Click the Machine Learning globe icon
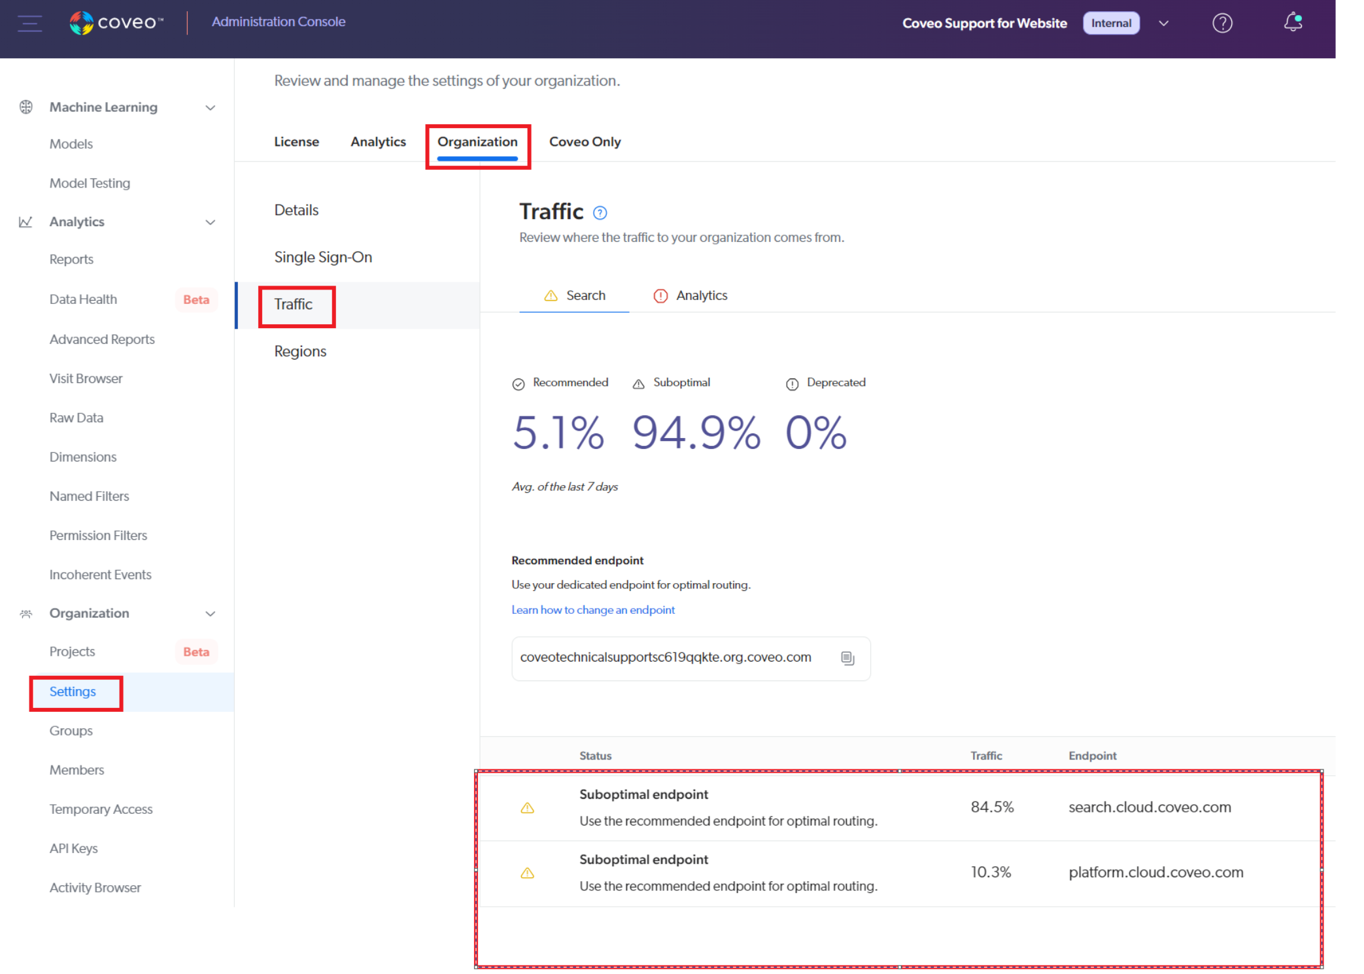Image resolution: width=1364 pixels, height=974 pixels. click(x=26, y=107)
